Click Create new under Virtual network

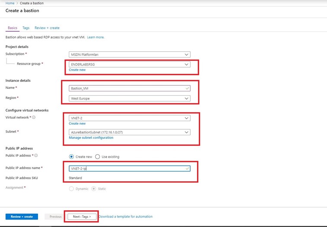(x=77, y=124)
